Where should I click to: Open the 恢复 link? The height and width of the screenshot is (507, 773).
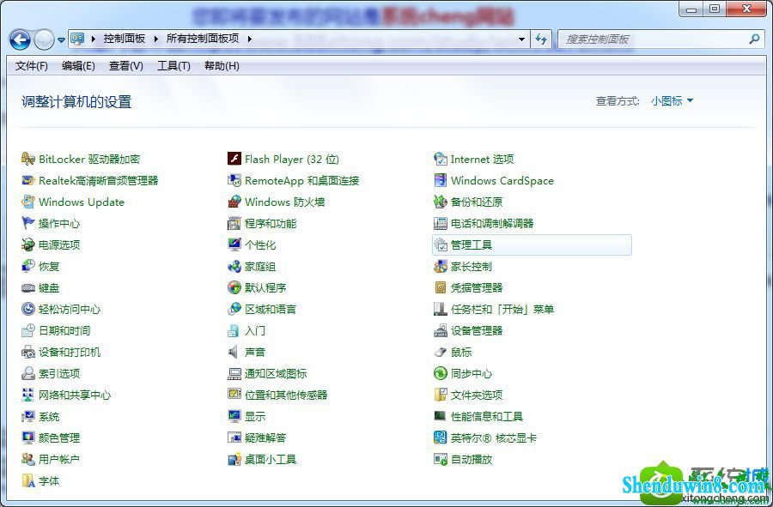click(49, 266)
